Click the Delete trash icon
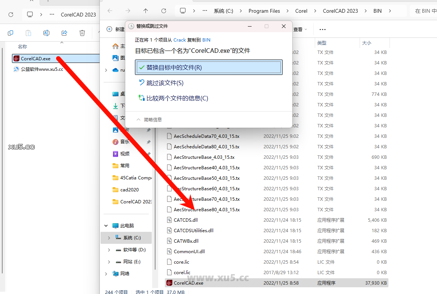 pos(82,33)
